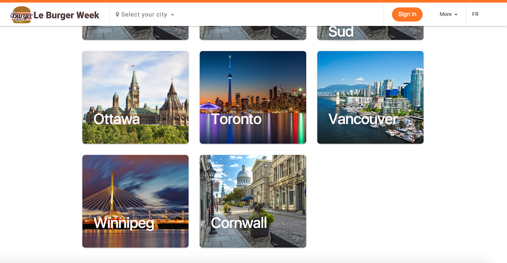Select the Cornwall city card
Image resolution: width=507 pixels, height=263 pixels.
click(253, 201)
